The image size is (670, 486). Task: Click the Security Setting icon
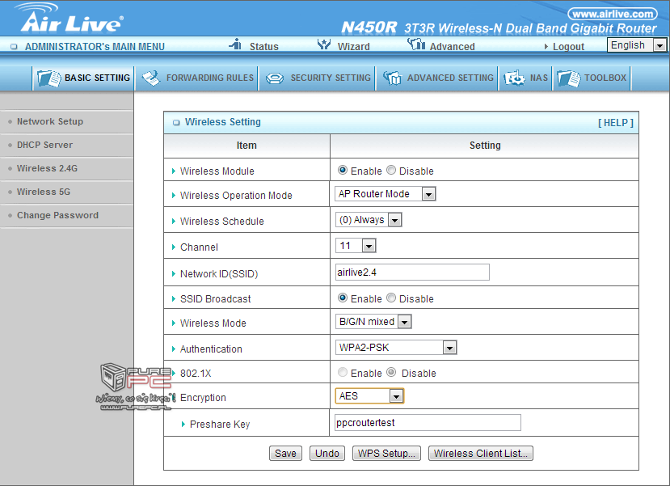tap(275, 78)
